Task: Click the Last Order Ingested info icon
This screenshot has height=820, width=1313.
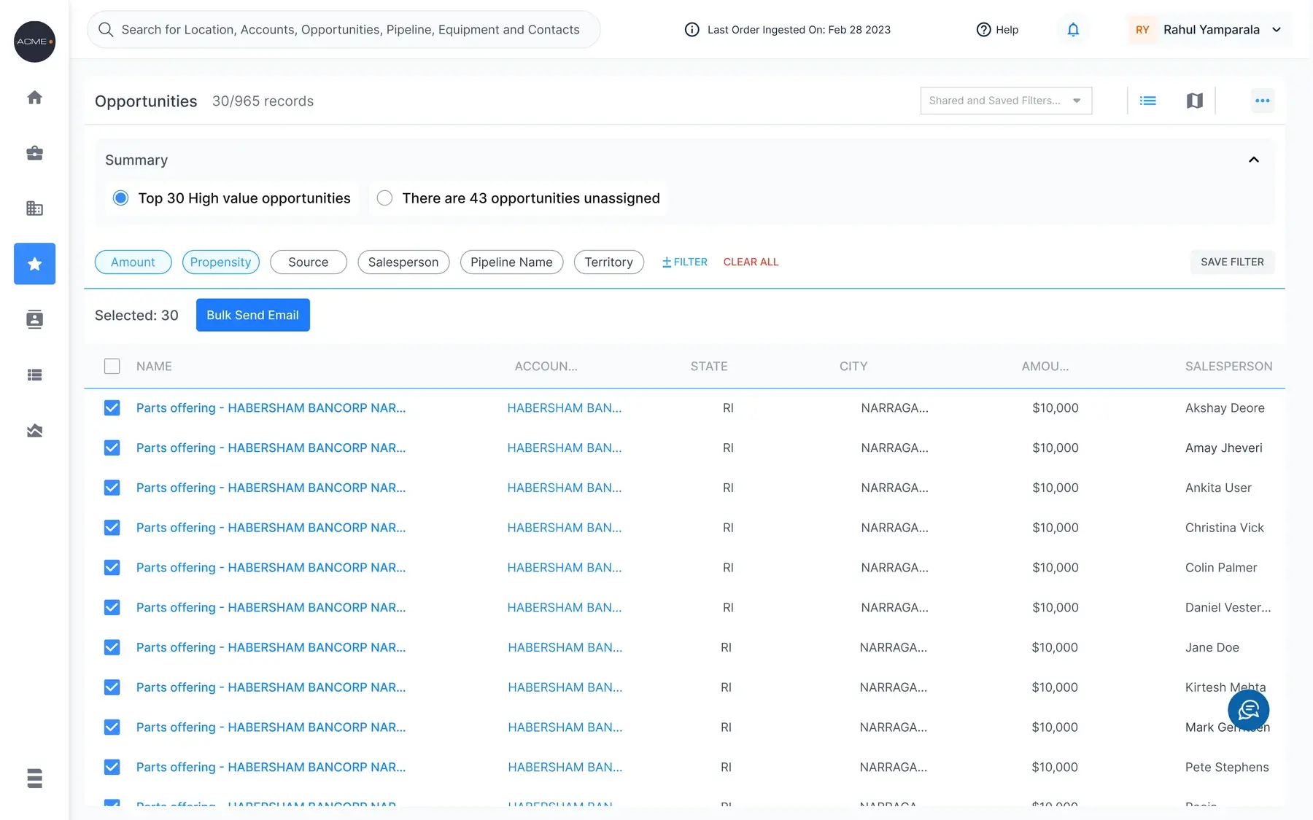Action: [x=692, y=30]
